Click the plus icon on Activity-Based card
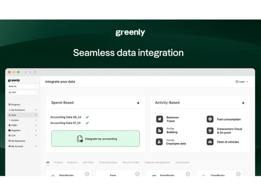This screenshot has height=196, width=261. (x=243, y=103)
